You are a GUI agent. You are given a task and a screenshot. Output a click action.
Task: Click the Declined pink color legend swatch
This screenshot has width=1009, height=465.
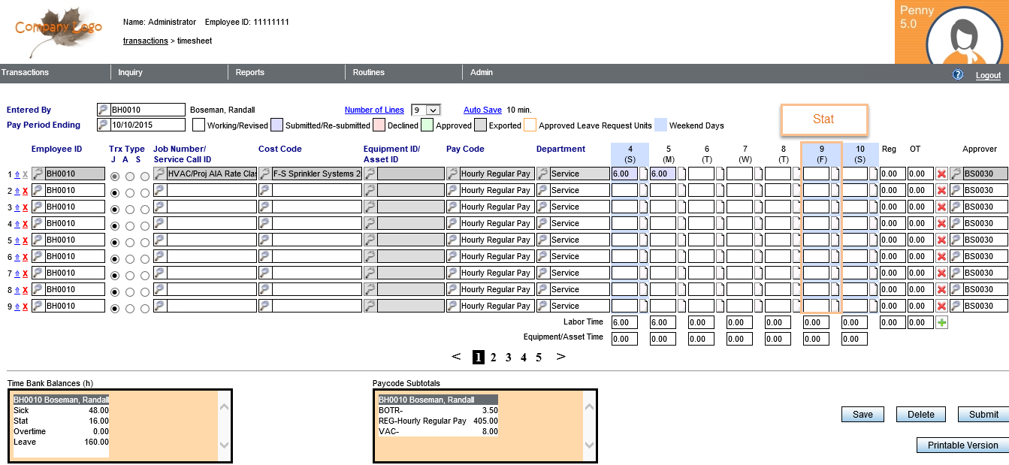pos(379,125)
